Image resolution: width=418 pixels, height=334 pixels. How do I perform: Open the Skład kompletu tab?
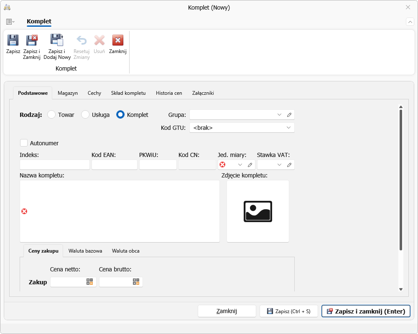[128, 93]
